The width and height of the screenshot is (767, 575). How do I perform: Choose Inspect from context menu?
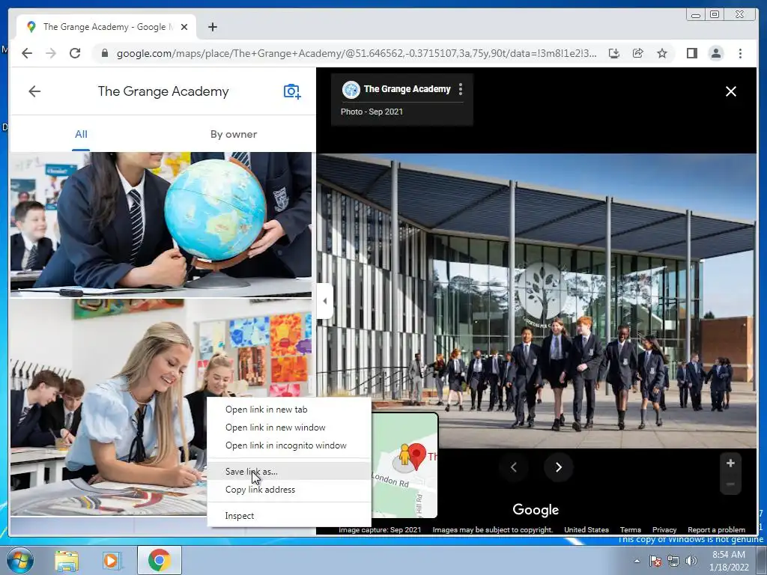tap(289, 515)
